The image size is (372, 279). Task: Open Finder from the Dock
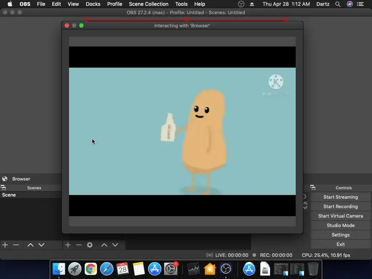[58, 269]
